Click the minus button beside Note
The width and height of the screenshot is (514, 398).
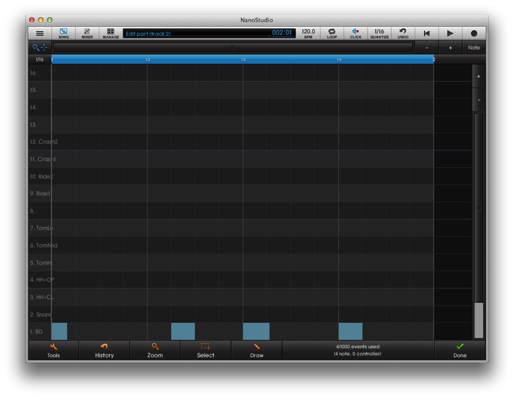(x=427, y=48)
